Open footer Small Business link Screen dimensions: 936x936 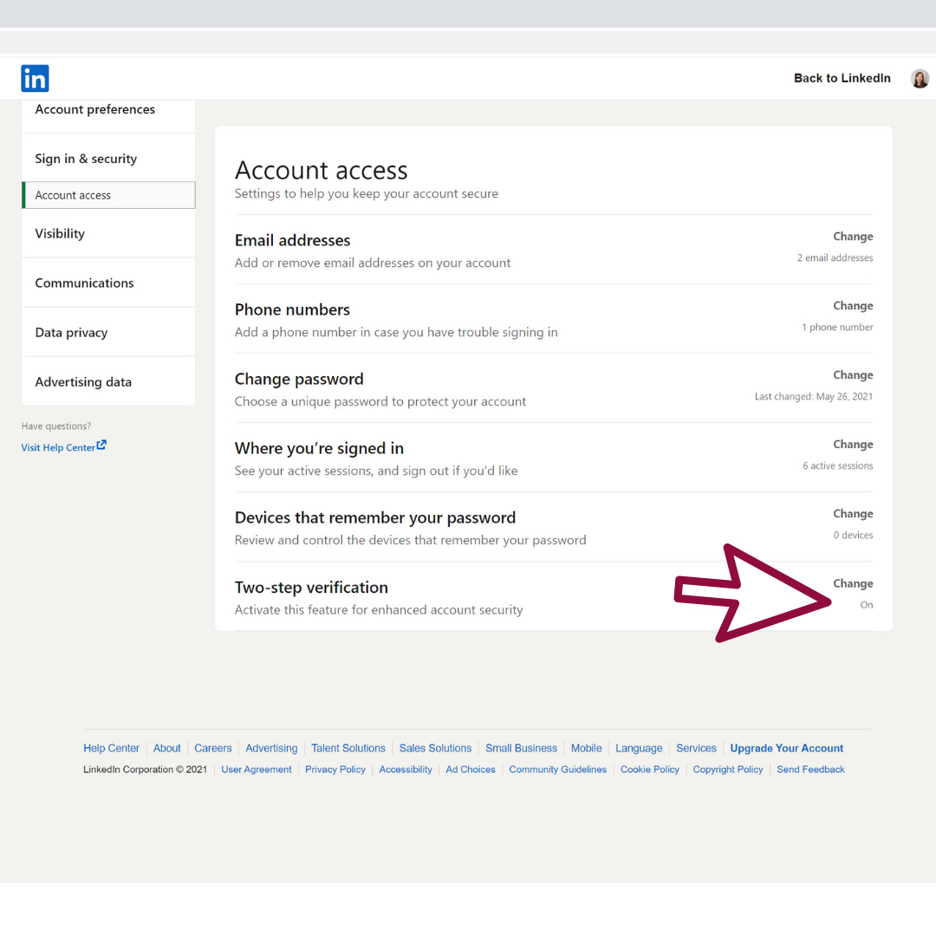pyautogui.click(x=521, y=748)
